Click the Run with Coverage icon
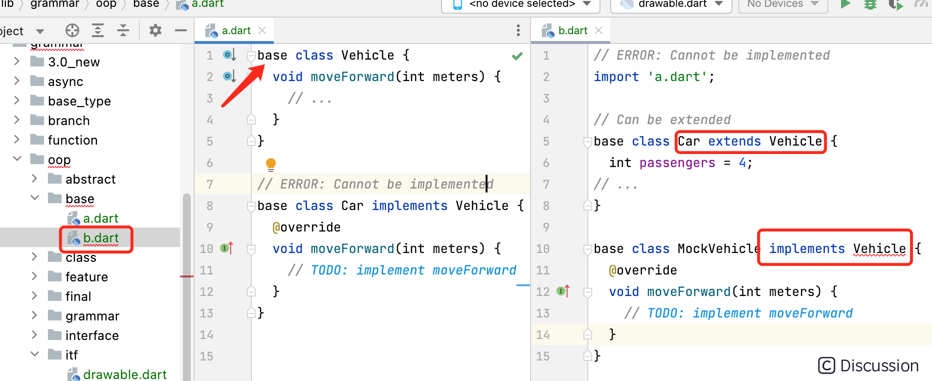This screenshot has width=932, height=381. 896,4
